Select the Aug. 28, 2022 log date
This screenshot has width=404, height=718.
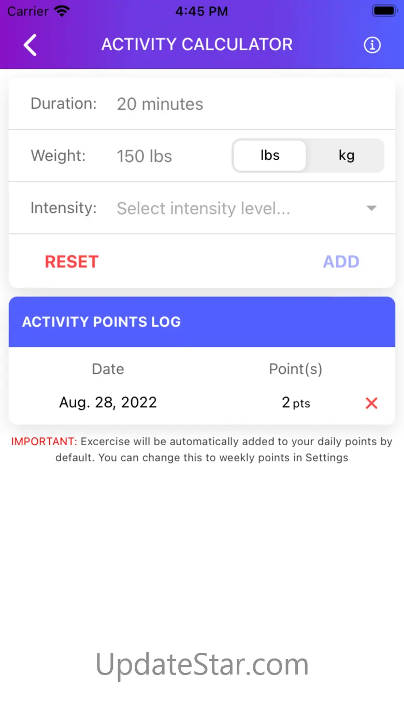(x=108, y=403)
